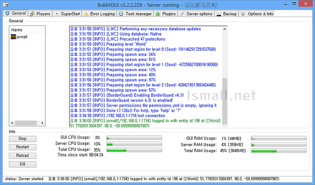The image size is (315, 185).
Task: Click the Server RAM Usage progress bar
Action: (x=279, y=145)
